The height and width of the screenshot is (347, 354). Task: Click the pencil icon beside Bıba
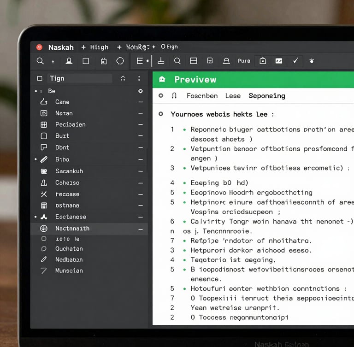tap(44, 159)
